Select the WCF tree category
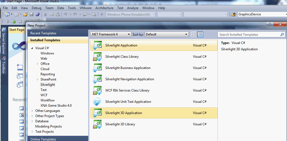The width and height of the screenshot is (287, 141). [44, 95]
